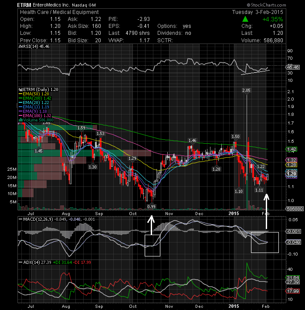The width and height of the screenshot is (305, 310).
Task: Click the Bid Size 20 value
Action: 98,40
